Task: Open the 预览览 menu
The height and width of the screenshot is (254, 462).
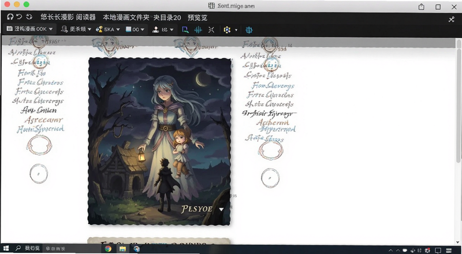Action: tap(198, 17)
